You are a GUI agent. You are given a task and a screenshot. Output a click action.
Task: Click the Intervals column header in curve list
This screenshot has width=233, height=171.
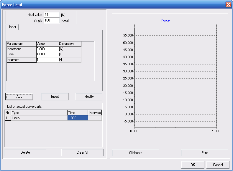click(95, 113)
